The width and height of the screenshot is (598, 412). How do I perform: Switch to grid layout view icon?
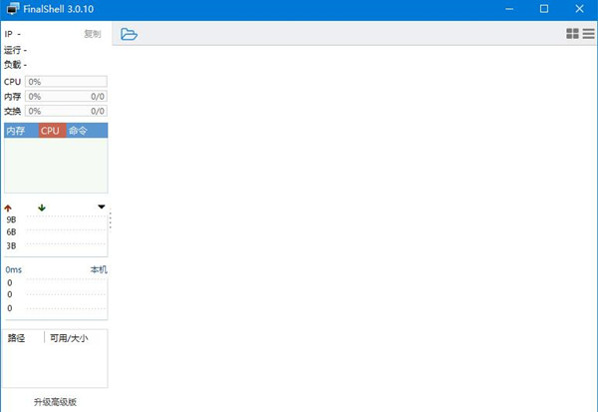click(x=572, y=34)
